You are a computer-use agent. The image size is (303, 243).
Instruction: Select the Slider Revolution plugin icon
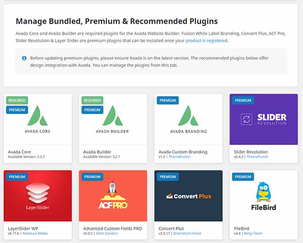tap(246, 119)
